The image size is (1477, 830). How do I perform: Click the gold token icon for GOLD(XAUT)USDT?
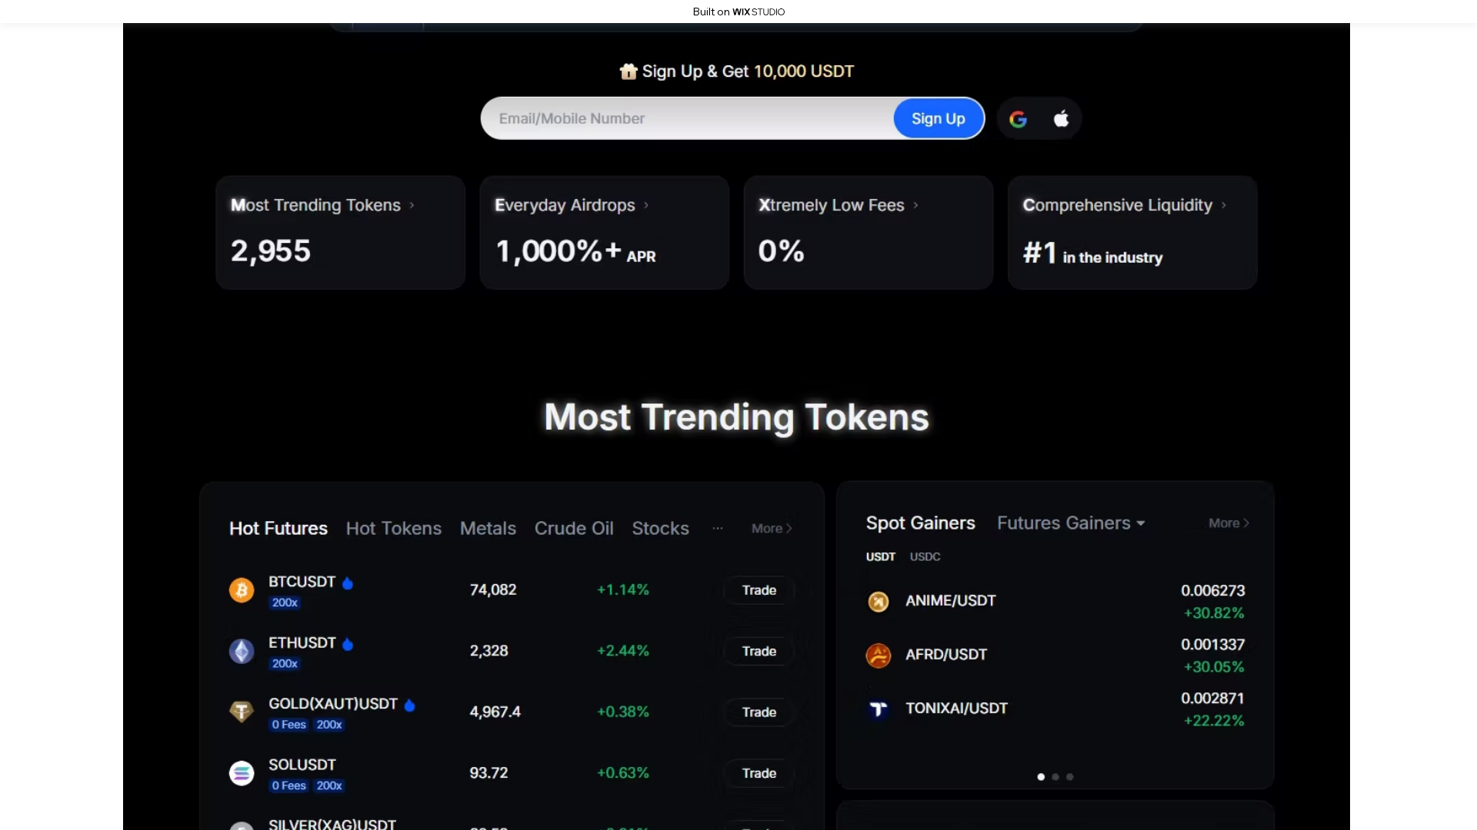pyautogui.click(x=242, y=712)
